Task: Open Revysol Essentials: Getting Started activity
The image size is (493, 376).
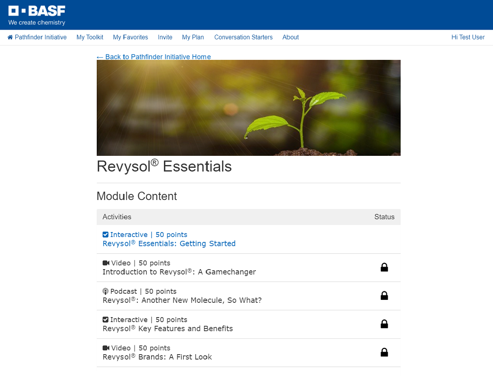Action: 169,243
